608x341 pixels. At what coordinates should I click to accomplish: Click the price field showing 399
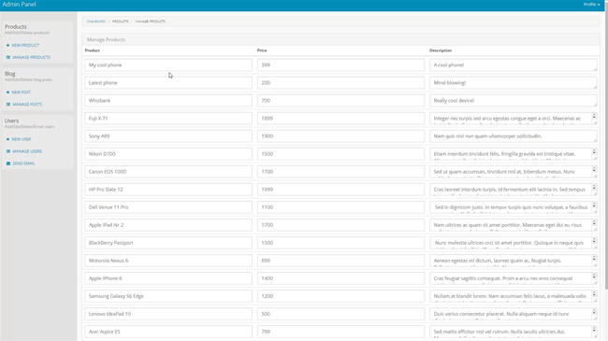[340, 65]
